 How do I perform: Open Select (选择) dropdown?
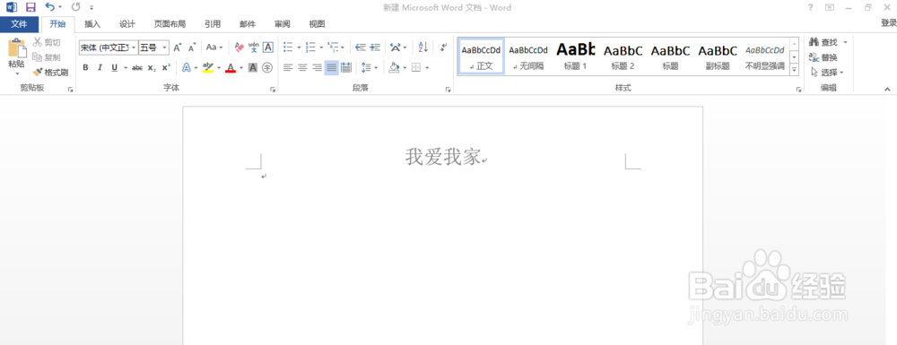pos(827,73)
